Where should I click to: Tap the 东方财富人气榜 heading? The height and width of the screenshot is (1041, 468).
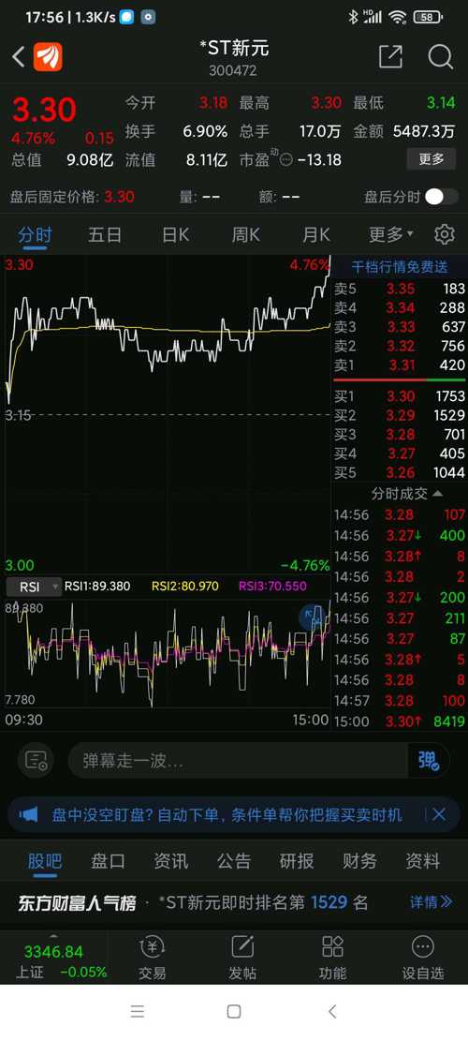click(x=77, y=902)
